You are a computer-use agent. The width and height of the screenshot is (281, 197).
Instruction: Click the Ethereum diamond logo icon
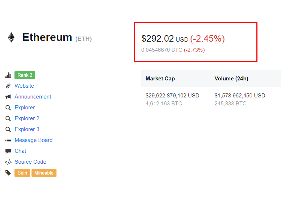coord(11,37)
